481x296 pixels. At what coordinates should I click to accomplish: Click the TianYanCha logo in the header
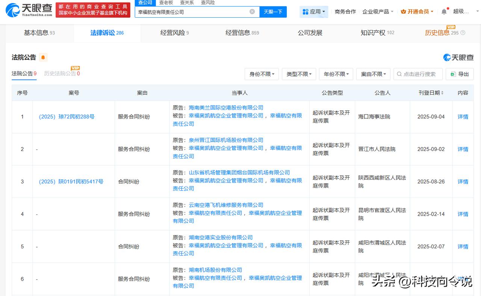coord(29,10)
